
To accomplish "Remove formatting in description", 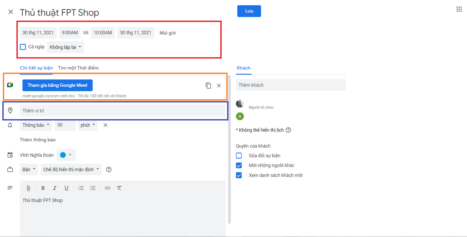I will tap(119, 188).
